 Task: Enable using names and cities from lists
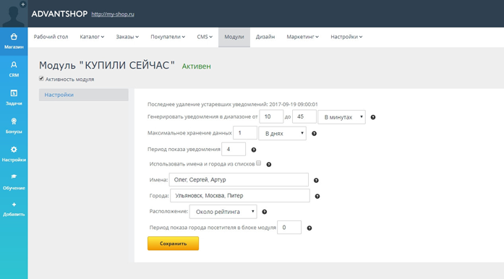point(258,163)
